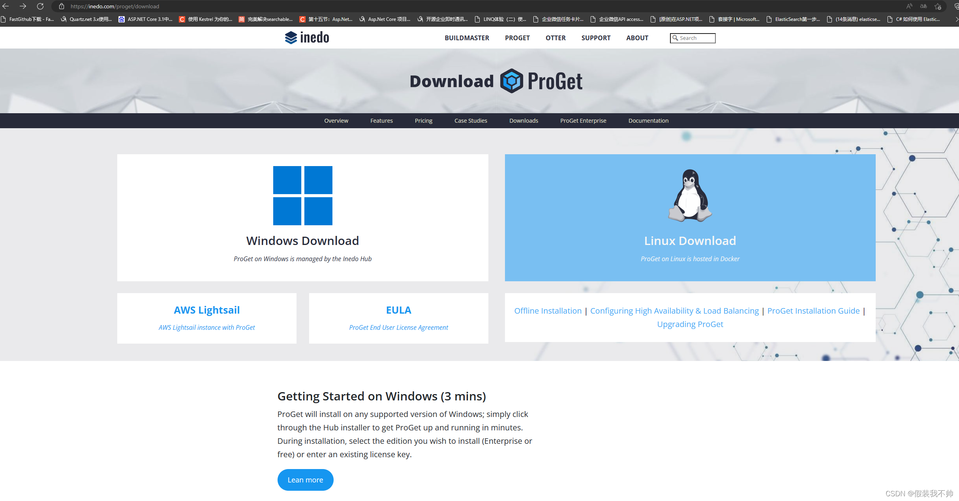959x501 pixels.
Task: Click ProGet on Linux is hosted in Docker
Action: 690,259
